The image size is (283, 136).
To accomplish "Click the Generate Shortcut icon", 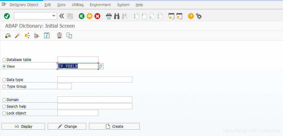I will (179, 16).
